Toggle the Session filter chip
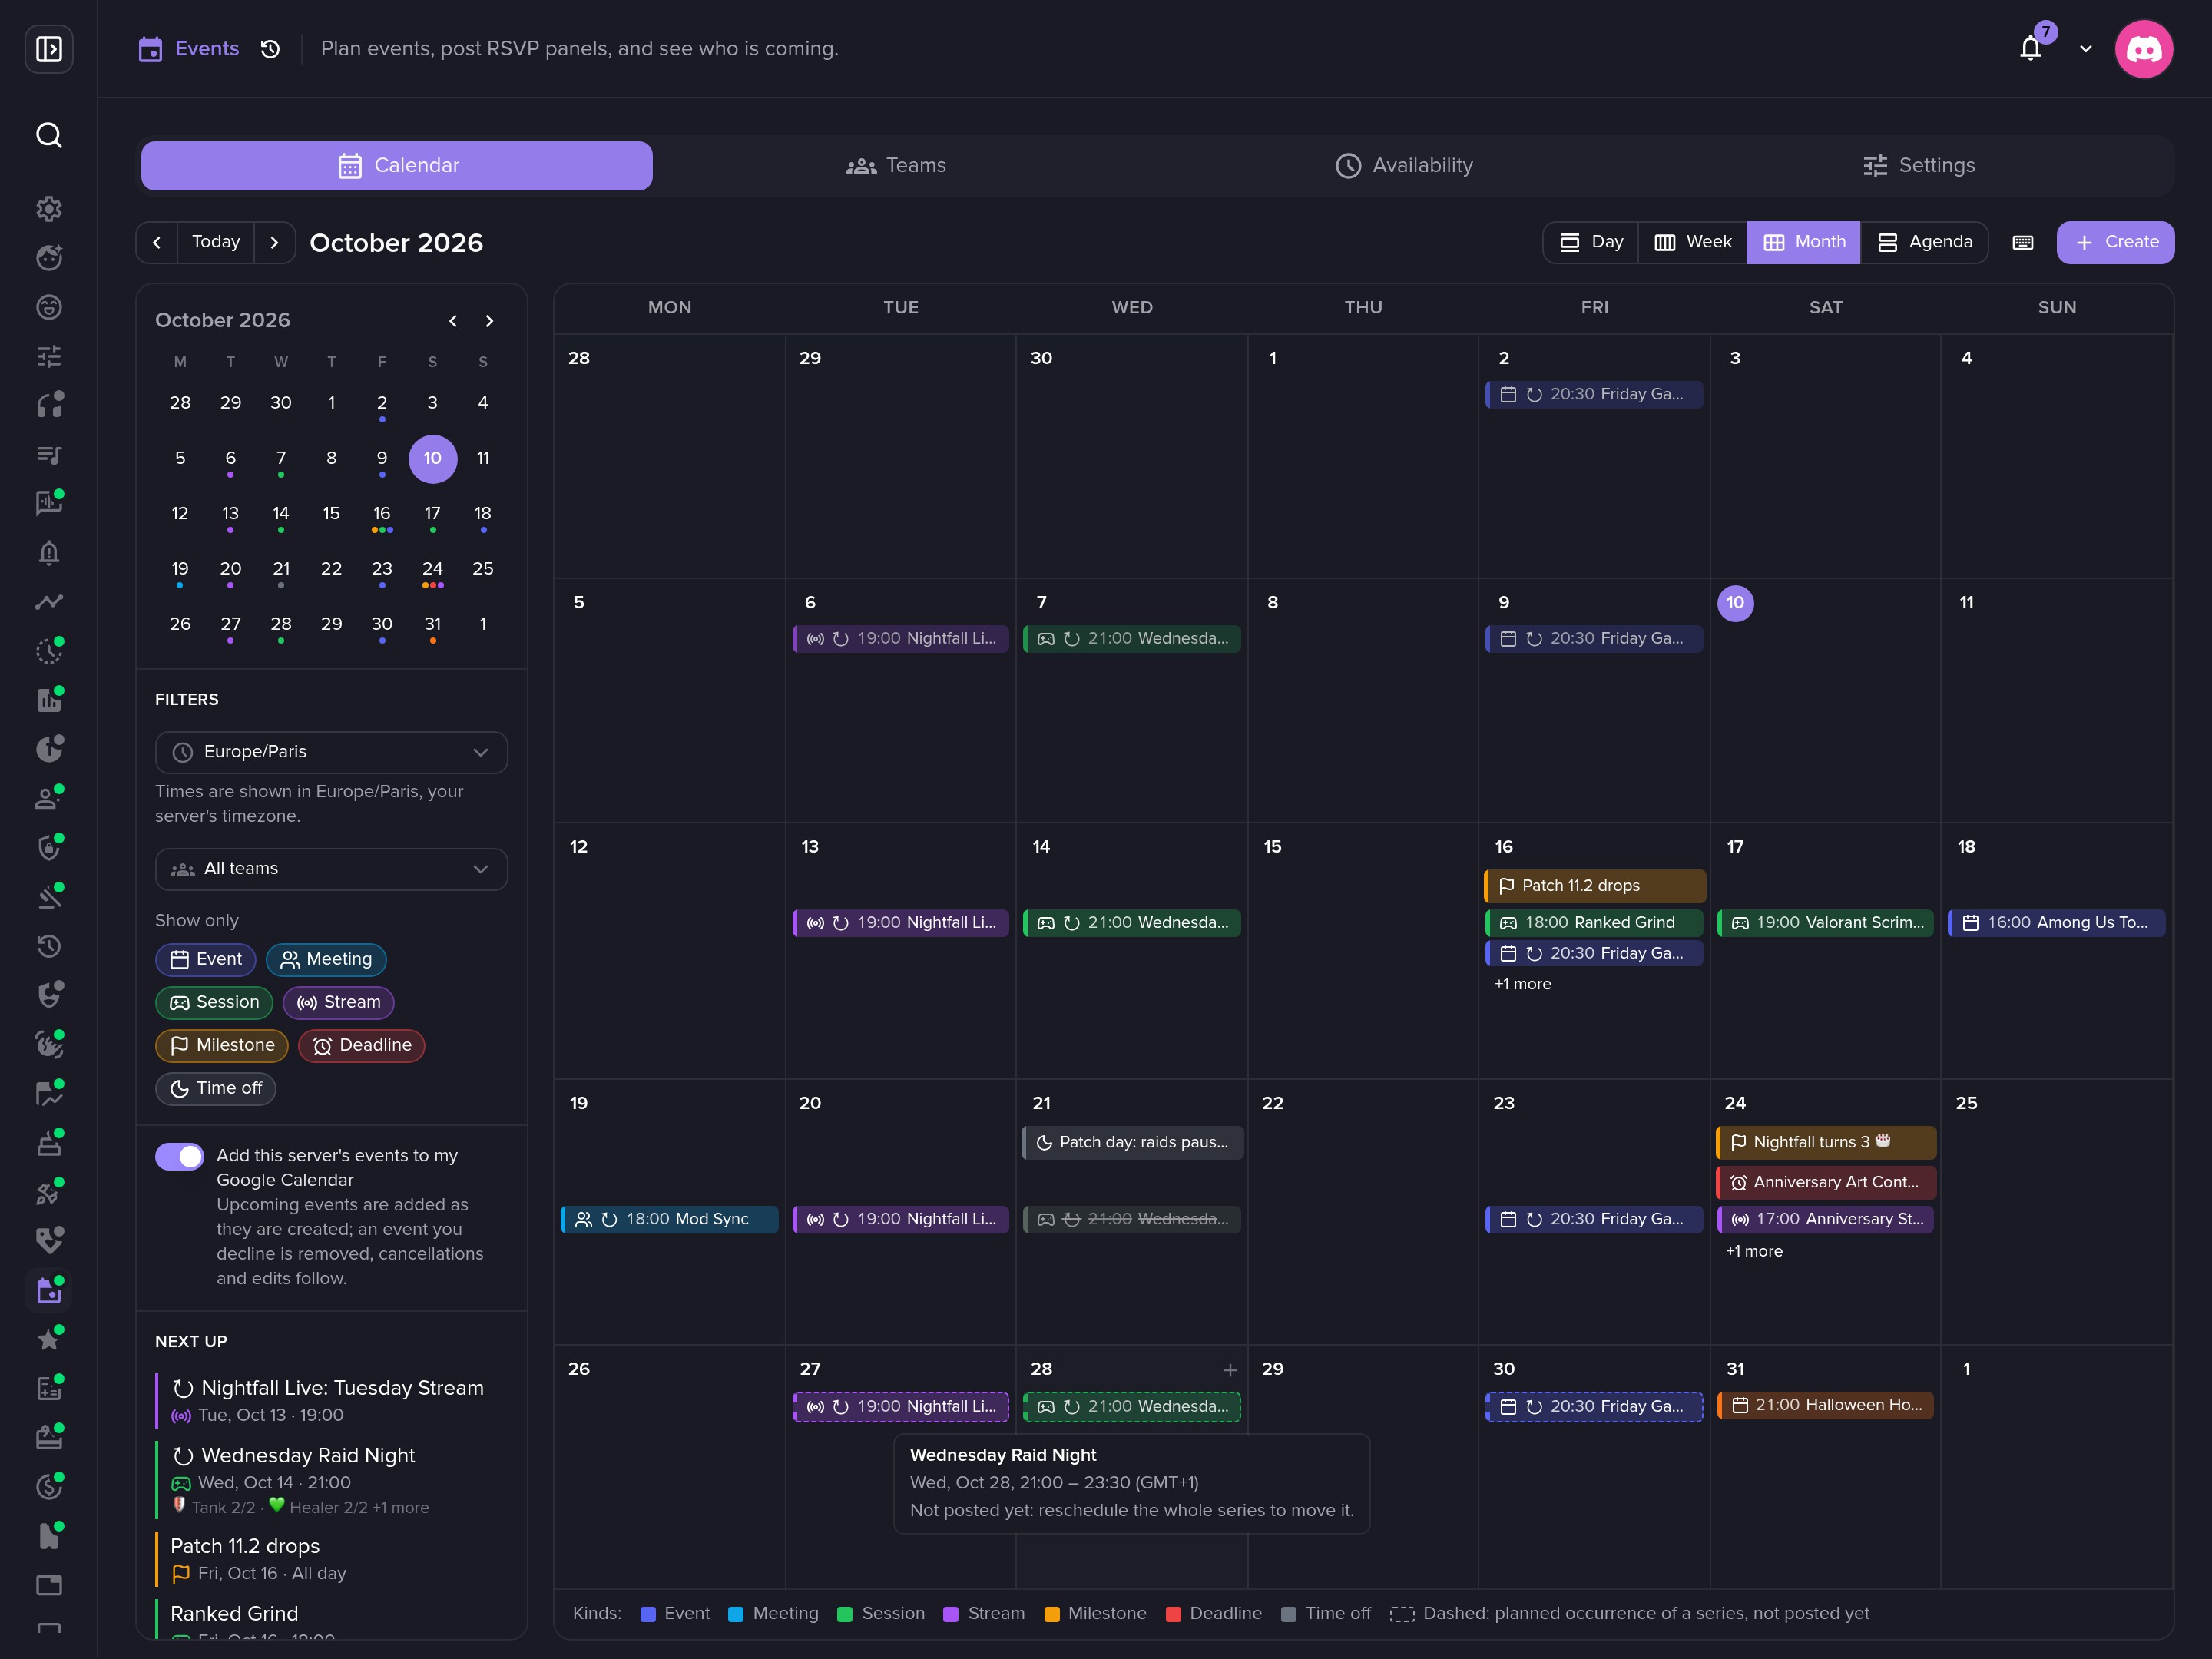Screen dimensions: 2212x1659 pyautogui.click(x=214, y=1003)
